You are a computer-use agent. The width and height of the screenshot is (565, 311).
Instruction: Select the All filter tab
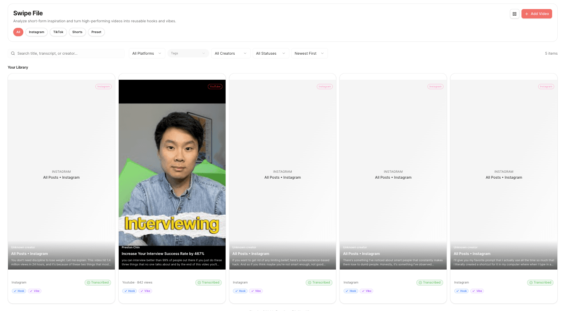18,32
